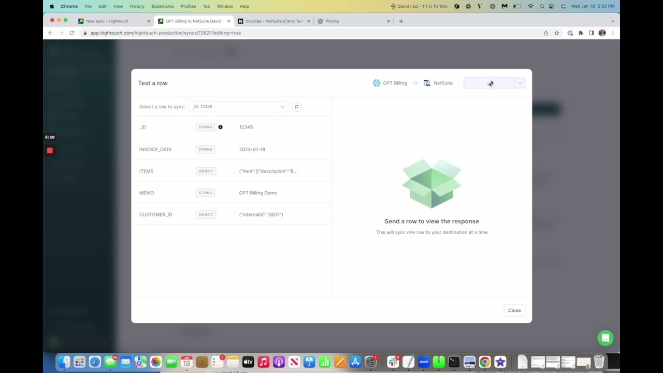Click the Test a row heading

153,83
